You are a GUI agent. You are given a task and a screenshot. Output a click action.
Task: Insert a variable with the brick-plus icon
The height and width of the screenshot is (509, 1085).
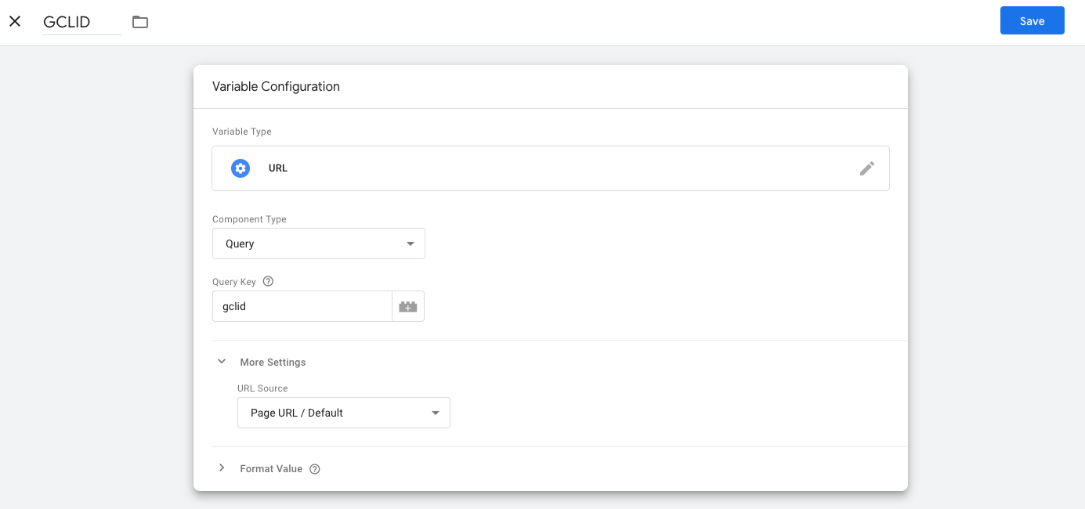[x=408, y=307]
